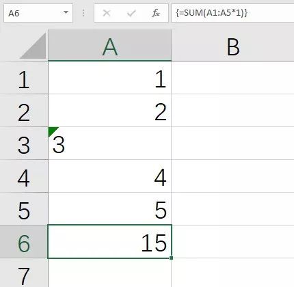
Task: Select row 1 header
Action: (x=24, y=78)
